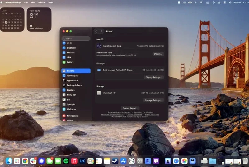Image resolution: width=249 pixels, height=167 pixels.
Task: Open Notifications settings in sidebar
Action: [76, 116]
